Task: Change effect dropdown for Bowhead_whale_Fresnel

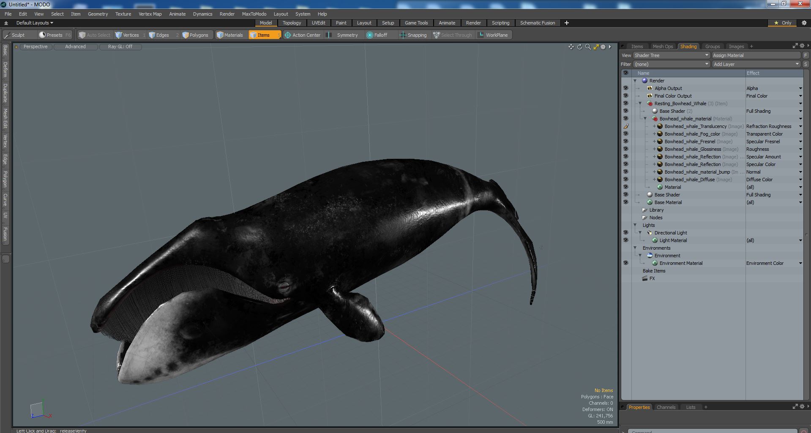Action: (x=800, y=142)
